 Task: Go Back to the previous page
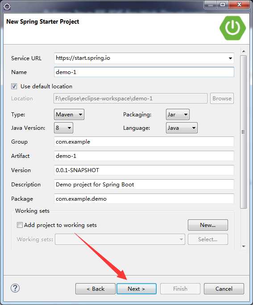click(x=95, y=289)
